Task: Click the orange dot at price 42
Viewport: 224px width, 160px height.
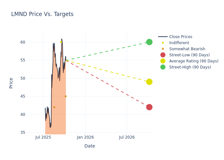Action: [x=54, y=107]
